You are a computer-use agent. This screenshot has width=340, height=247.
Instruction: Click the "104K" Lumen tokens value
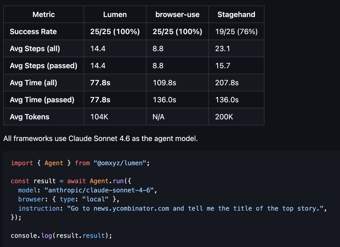tap(99, 117)
